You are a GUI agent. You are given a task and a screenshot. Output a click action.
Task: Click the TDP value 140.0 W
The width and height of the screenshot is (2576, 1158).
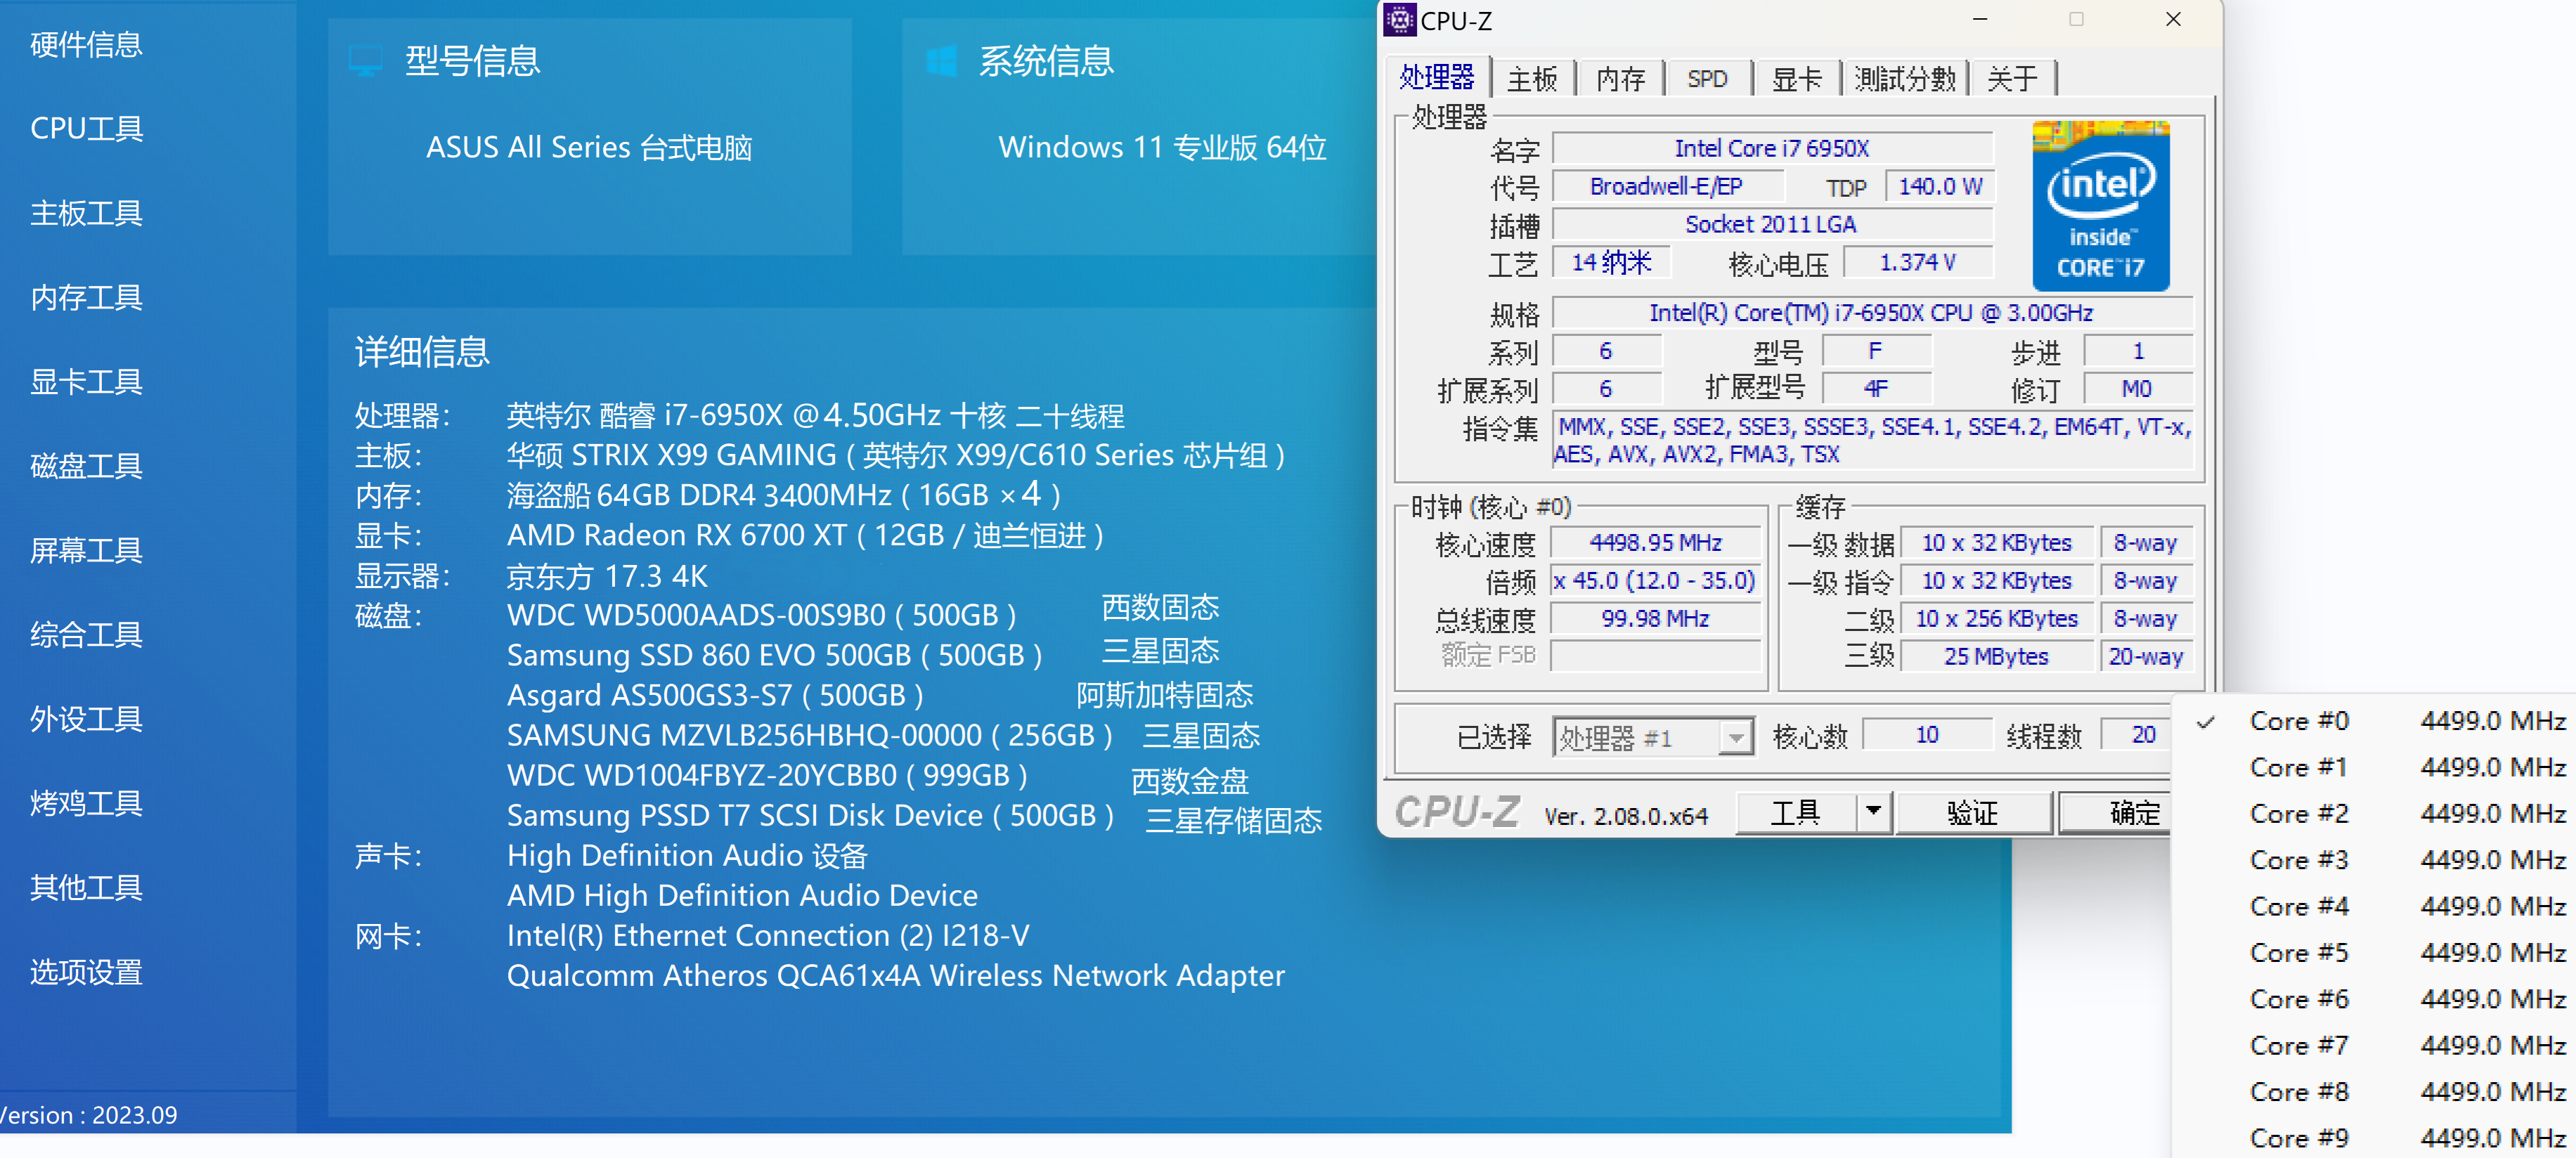[1939, 186]
